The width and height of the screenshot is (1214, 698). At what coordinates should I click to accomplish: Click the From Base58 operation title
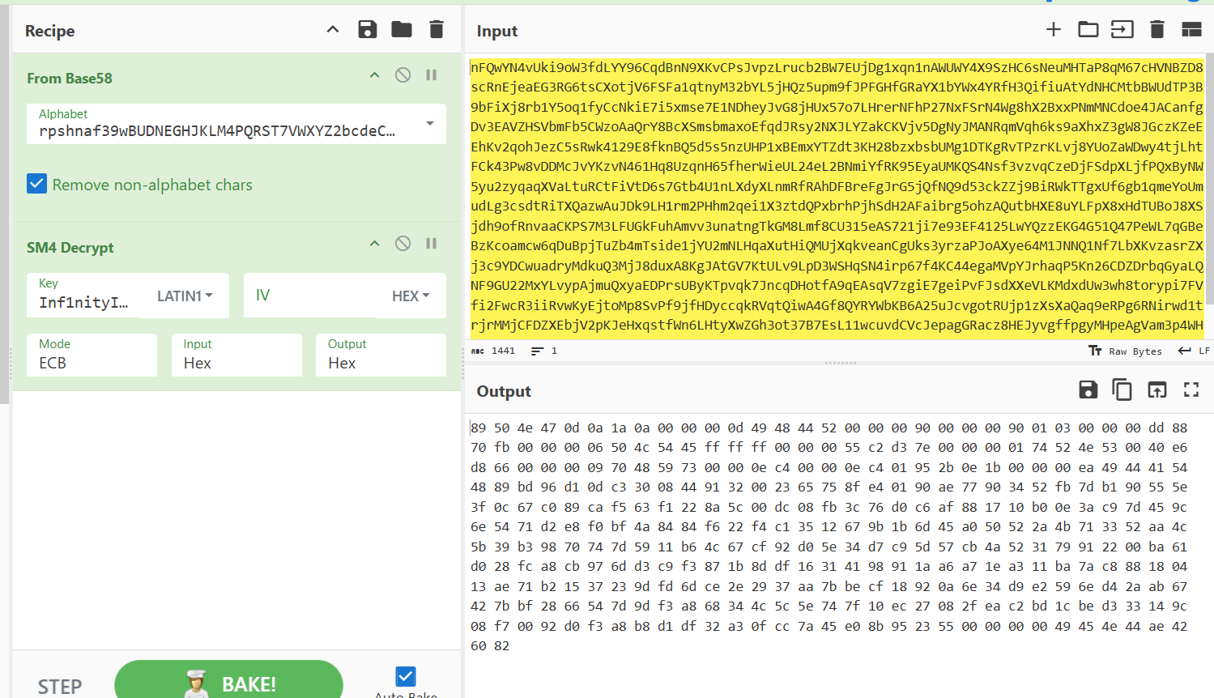pos(70,79)
